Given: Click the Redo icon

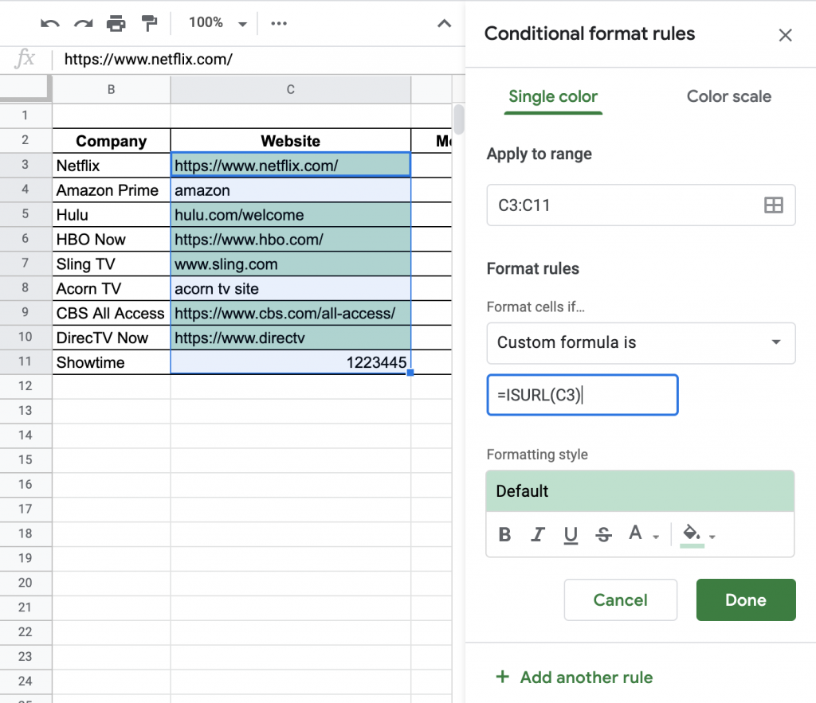Looking at the screenshot, I should tap(83, 23).
